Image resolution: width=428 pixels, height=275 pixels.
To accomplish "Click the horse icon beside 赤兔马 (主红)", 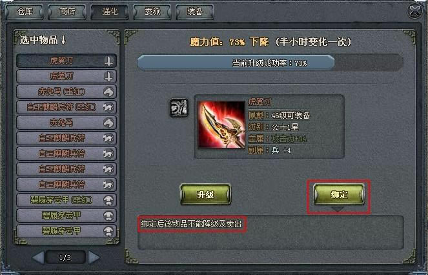I will 108,92.
